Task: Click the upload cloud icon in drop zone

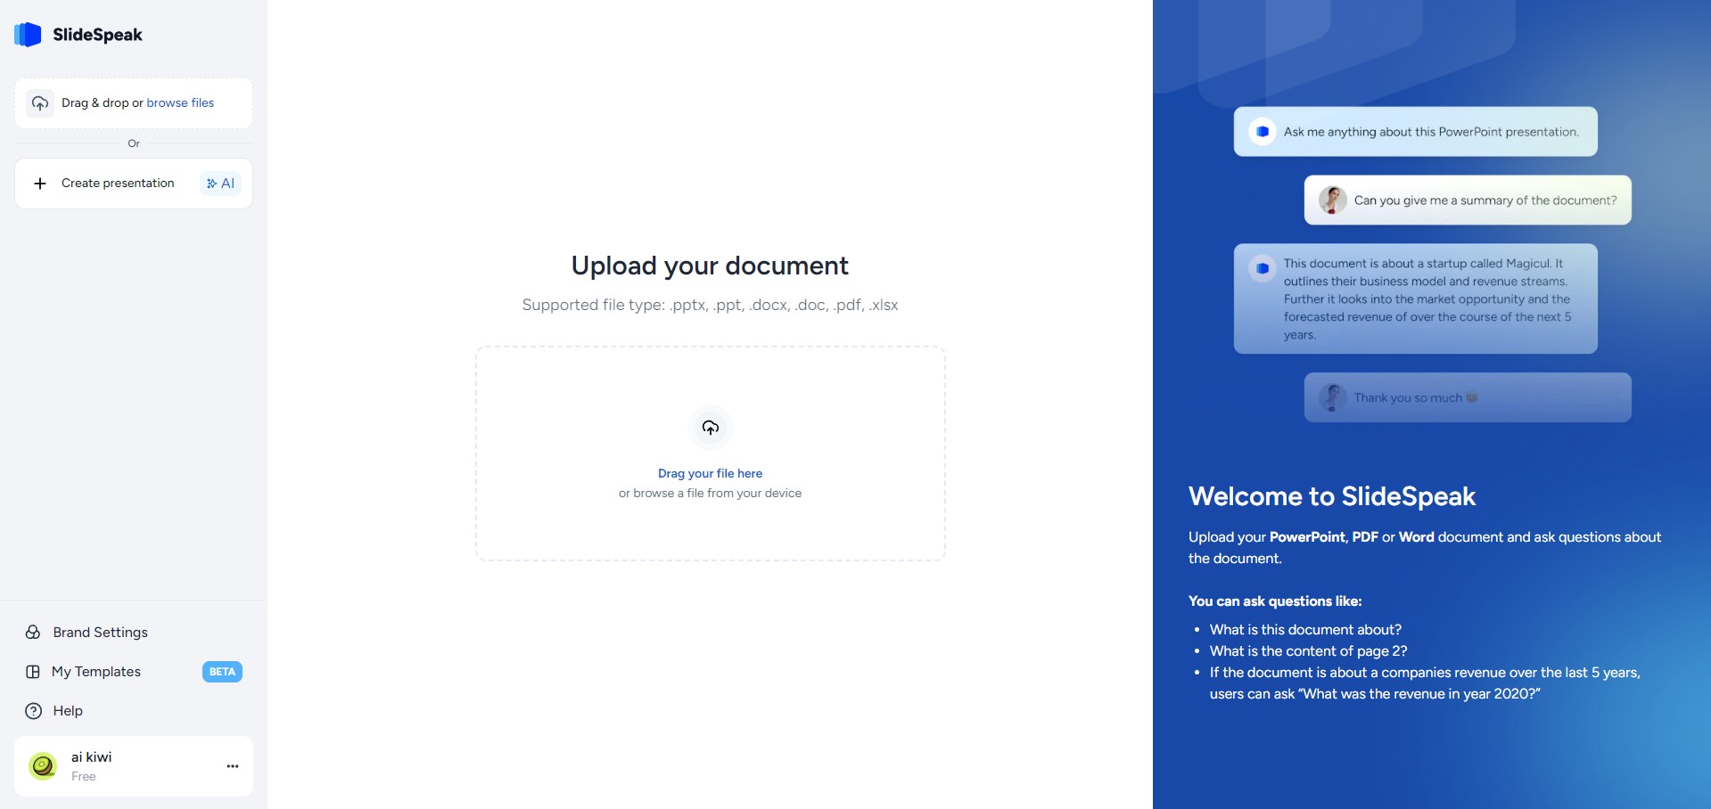Action: [x=711, y=428]
